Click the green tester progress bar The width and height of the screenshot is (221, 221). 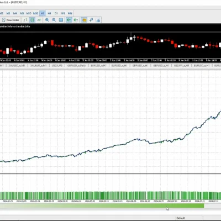102,206
